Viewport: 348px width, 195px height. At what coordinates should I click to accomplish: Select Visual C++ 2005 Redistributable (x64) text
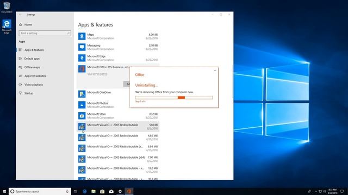click(x=116, y=157)
